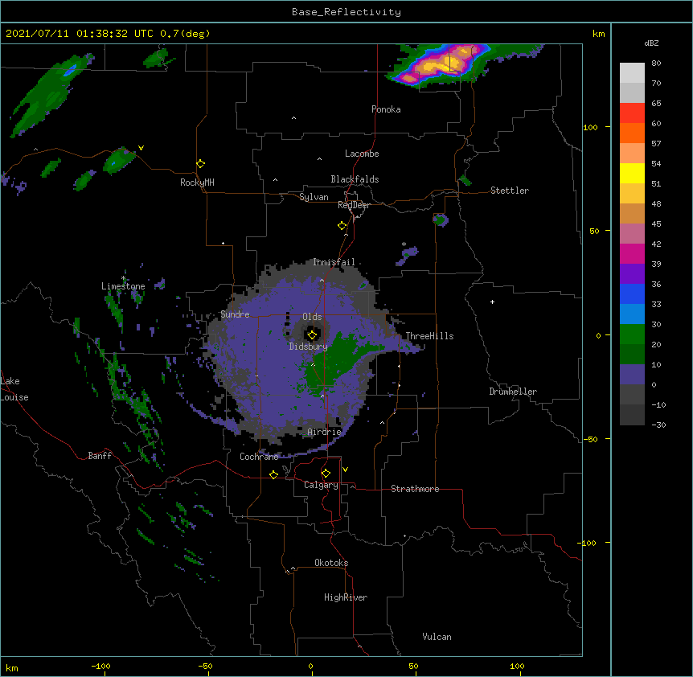Click the Sundre label
This screenshot has height=677, width=693.
235,314
